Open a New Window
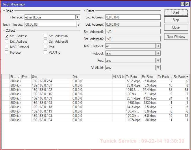Viewport: 191px width, 150px height. click(176, 37)
